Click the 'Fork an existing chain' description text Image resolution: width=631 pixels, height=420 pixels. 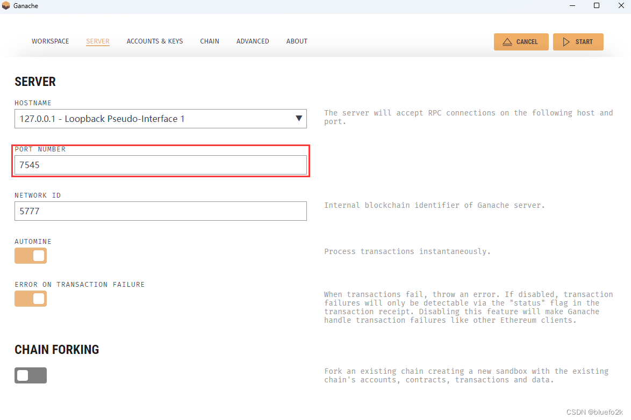(x=467, y=375)
